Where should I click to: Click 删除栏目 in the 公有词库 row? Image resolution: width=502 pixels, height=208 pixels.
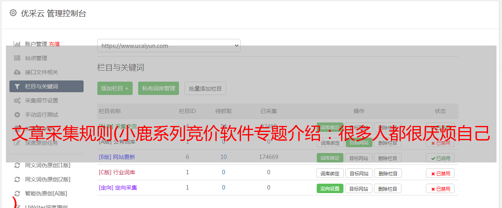point(388,143)
